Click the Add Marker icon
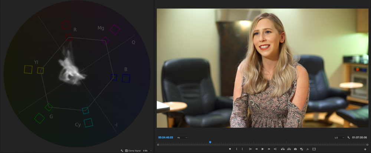 tap(230, 149)
